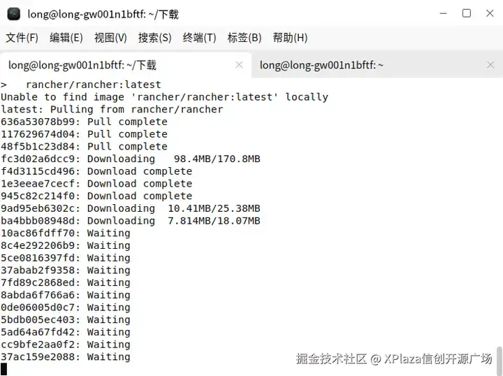Click the terminal cursor block
The height and width of the screenshot is (376, 503).
coord(3,369)
